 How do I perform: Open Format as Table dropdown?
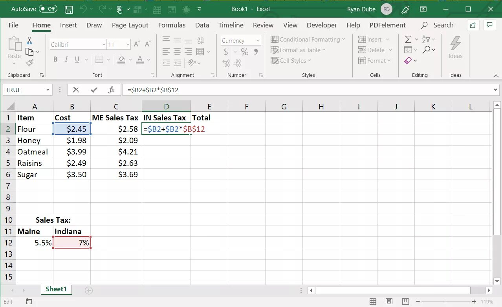point(298,50)
